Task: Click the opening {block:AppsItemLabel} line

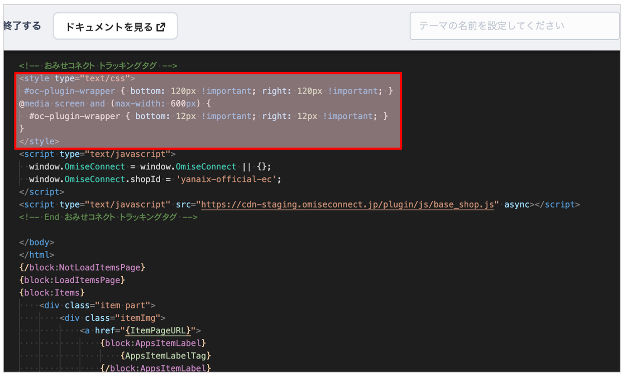Action: coord(153,343)
